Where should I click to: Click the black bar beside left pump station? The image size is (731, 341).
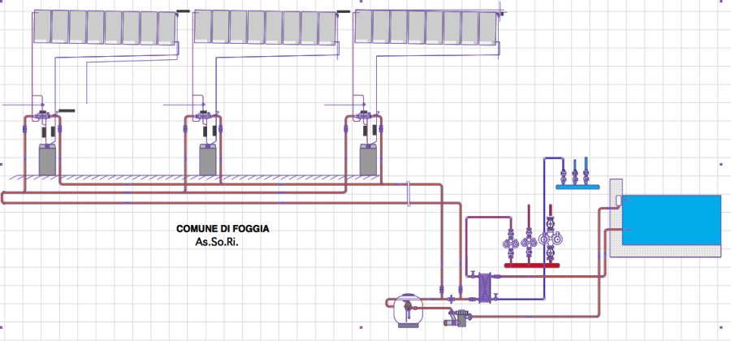click(67, 110)
